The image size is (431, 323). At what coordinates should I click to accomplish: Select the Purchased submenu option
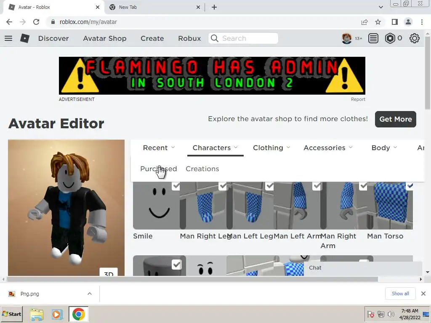(x=158, y=169)
